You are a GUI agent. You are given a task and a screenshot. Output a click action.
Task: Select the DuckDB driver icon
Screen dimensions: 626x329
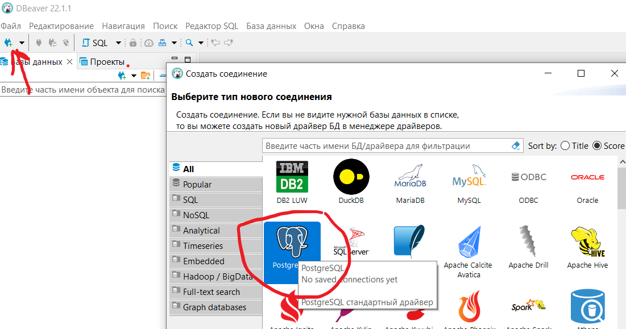(x=351, y=182)
